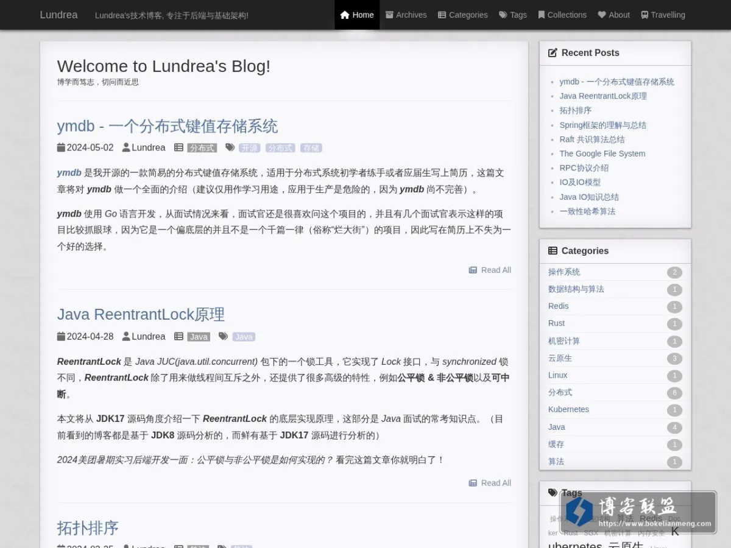This screenshot has height=548, width=731.
Task: Click the Read All newspaper icon of ymdb post
Action: click(473, 270)
